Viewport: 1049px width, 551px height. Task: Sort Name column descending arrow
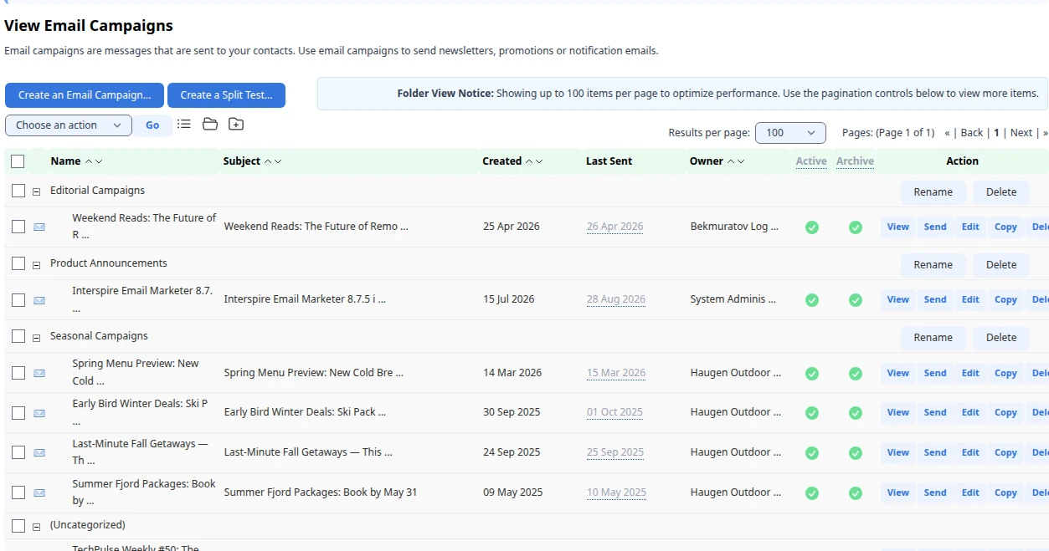click(x=99, y=161)
